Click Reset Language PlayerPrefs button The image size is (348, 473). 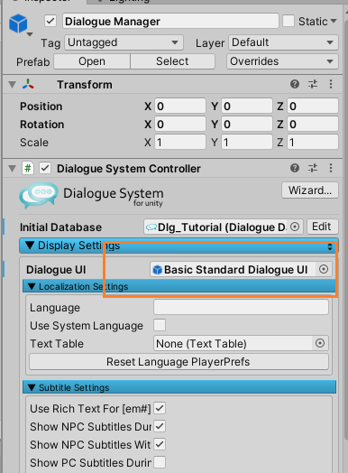coord(179,362)
